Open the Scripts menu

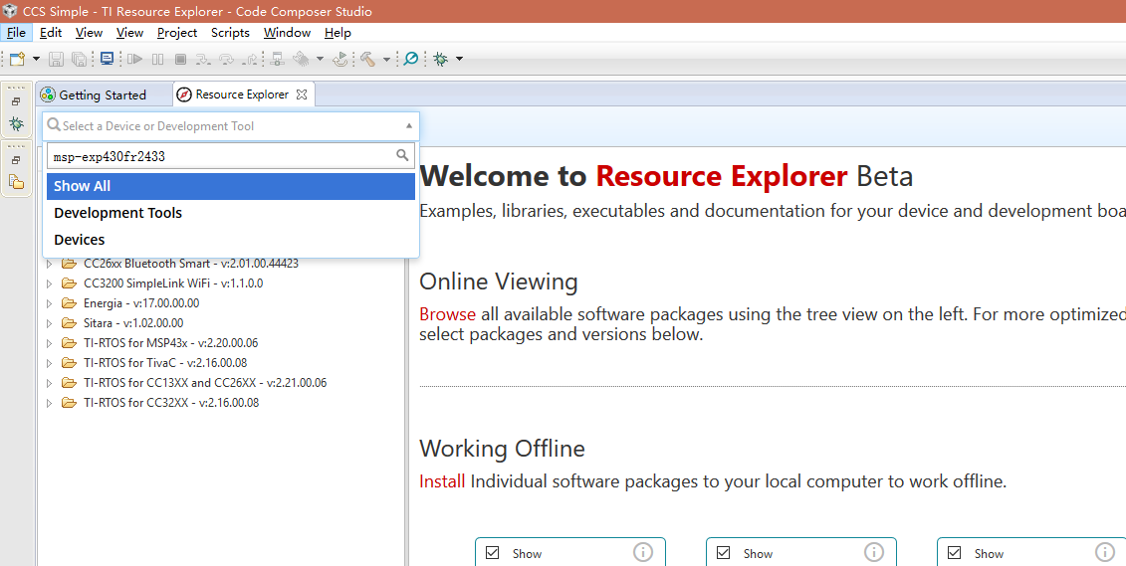(x=230, y=32)
